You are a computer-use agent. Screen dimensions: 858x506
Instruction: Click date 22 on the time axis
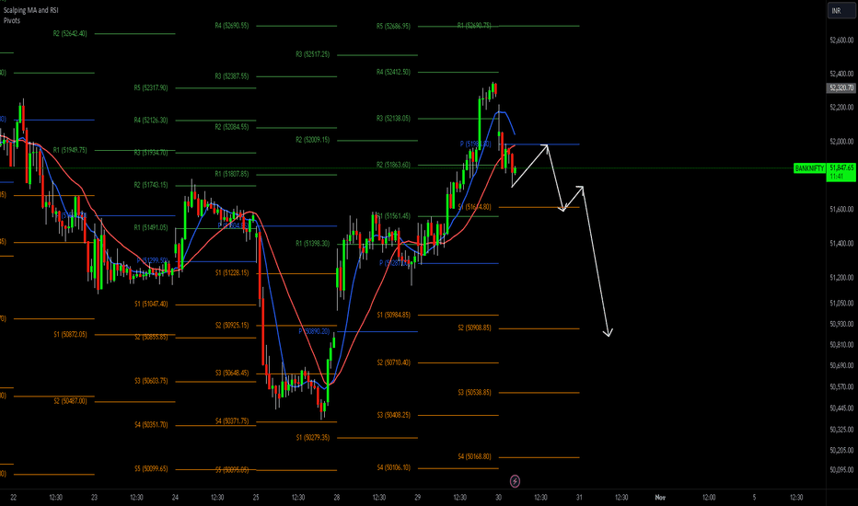(14, 497)
